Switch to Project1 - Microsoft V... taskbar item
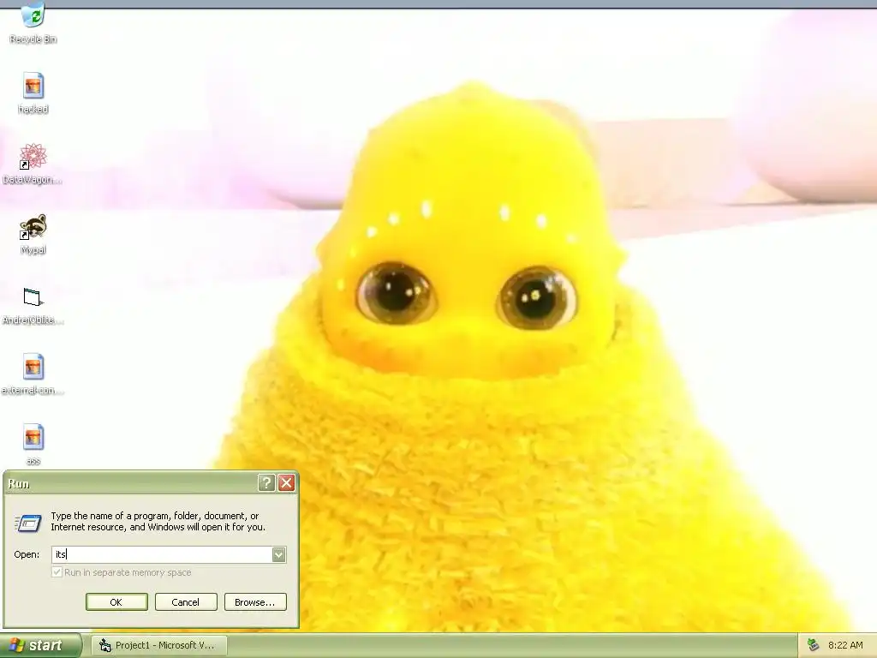The width and height of the screenshot is (877, 658). click(x=158, y=645)
